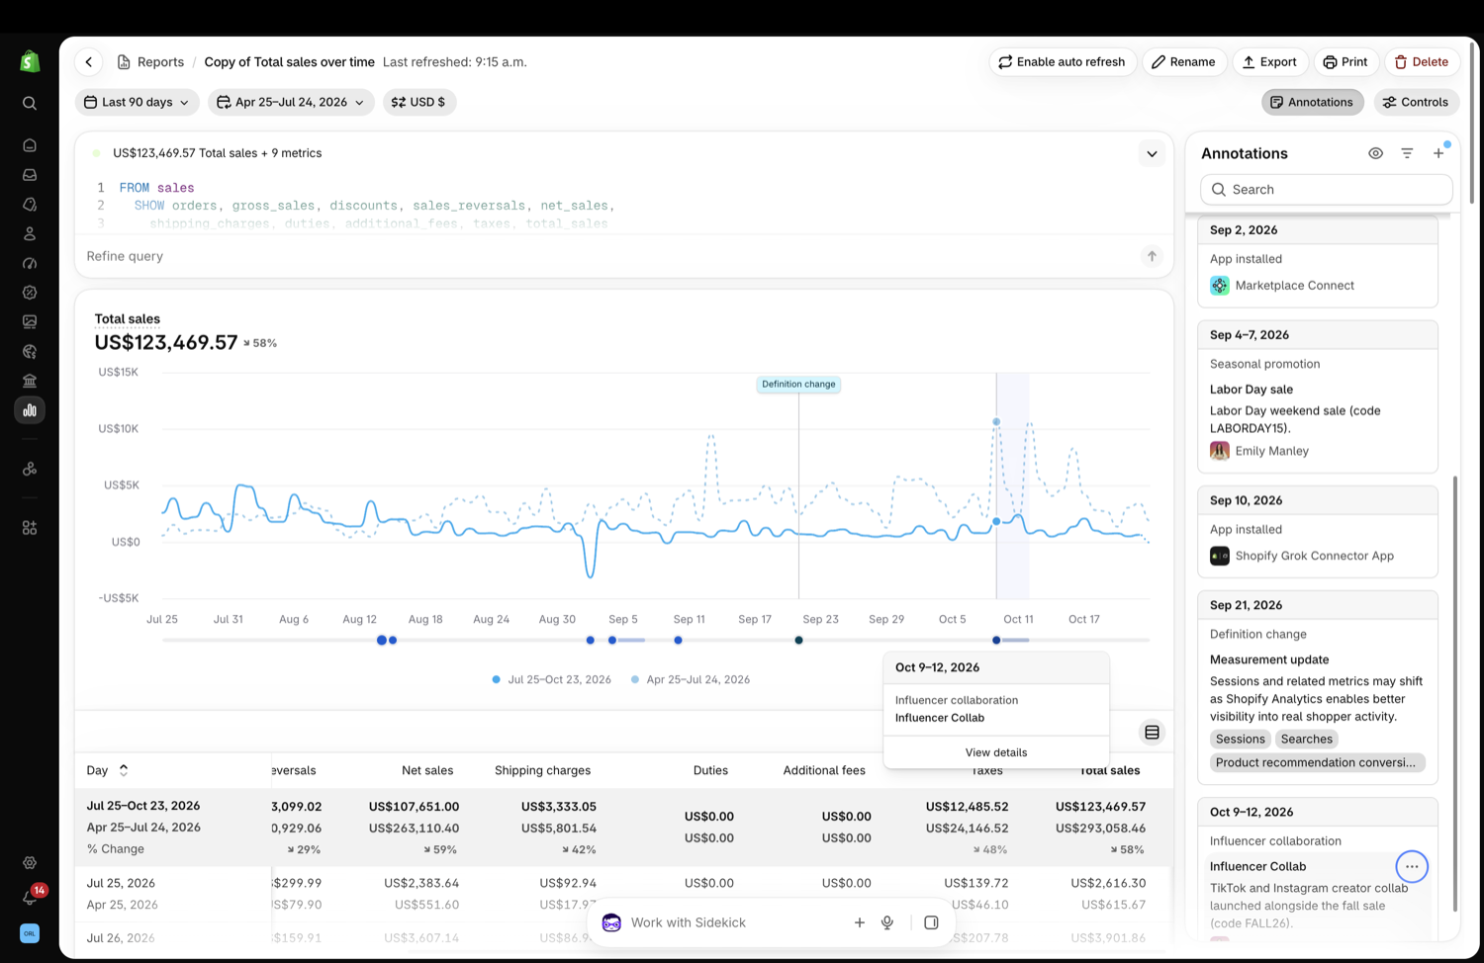Submit the refine query arrow

tap(1152, 256)
